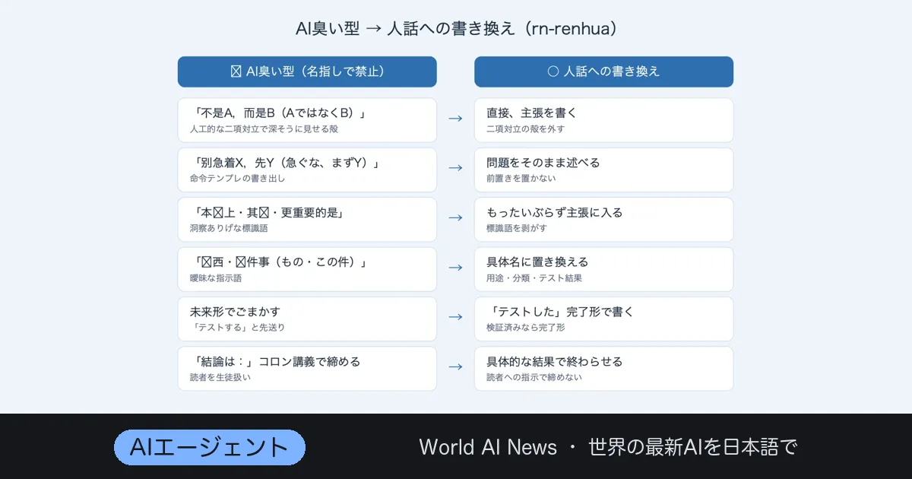Click the 'AI臭い型(名指しで禁止)' column header
Image resolution: width=912 pixels, height=479 pixels.
[x=307, y=71]
